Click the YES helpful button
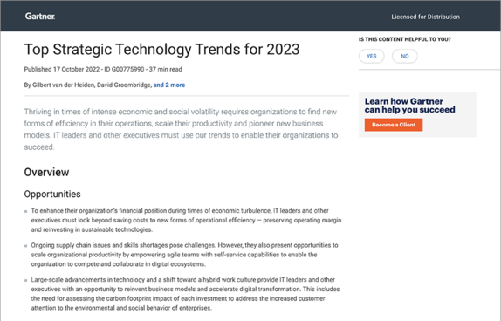501x321 pixels. tap(371, 56)
